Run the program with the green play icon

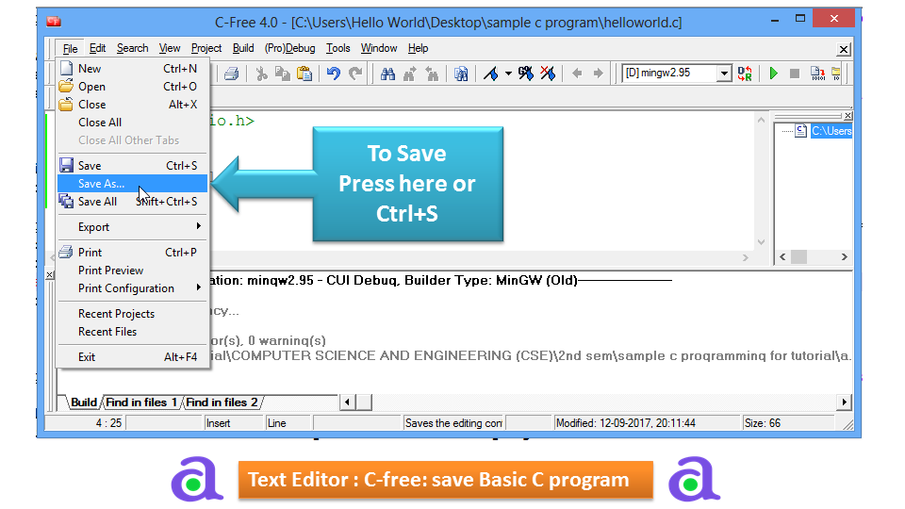click(x=773, y=74)
